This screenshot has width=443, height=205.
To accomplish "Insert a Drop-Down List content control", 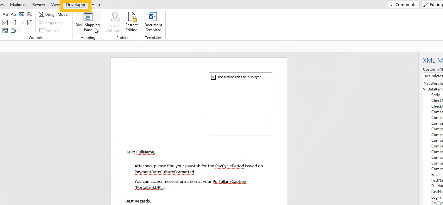I will 22,22.
